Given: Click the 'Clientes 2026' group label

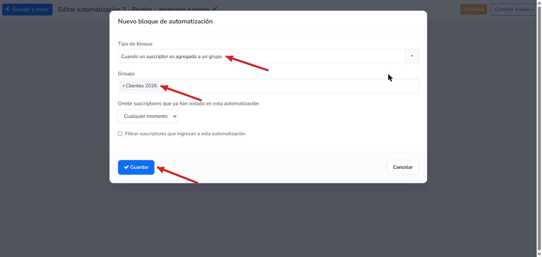Looking at the screenshot, I should 141,86.
